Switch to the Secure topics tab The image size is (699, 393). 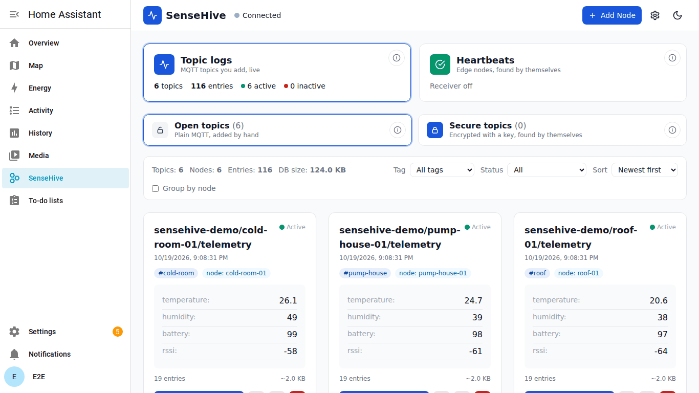(x=553, y=130)
